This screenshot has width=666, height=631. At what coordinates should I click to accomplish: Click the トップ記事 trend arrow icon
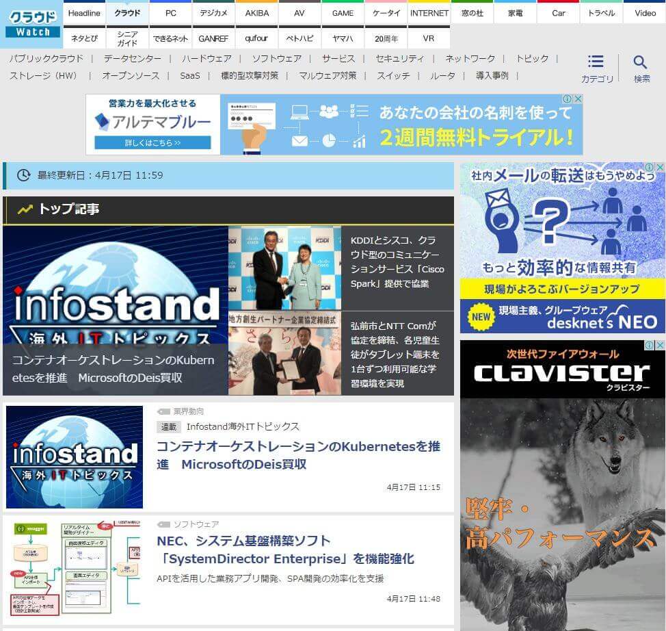point(25,209)
